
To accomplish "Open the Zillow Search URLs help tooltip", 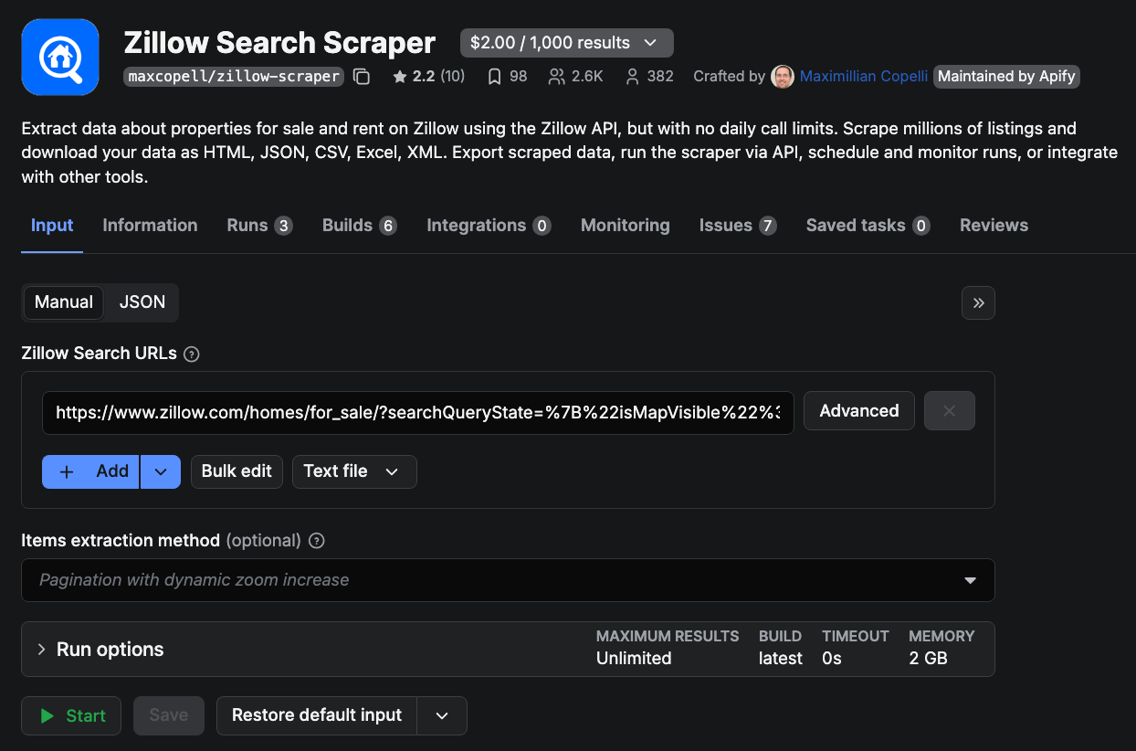I will 191,354.
